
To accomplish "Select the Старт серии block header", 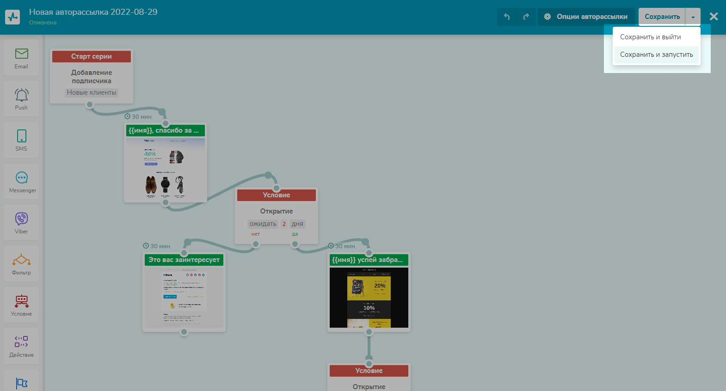I will point(92,56).
